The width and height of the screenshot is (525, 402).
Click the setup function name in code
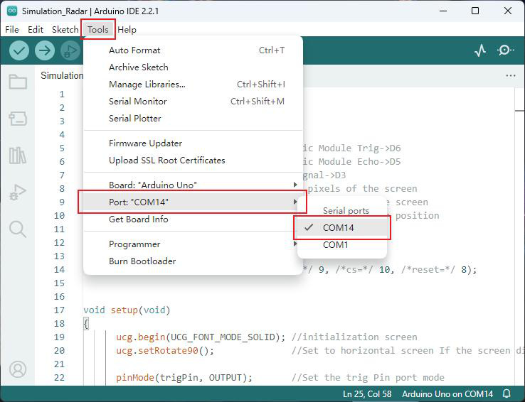tap(124, 310)
